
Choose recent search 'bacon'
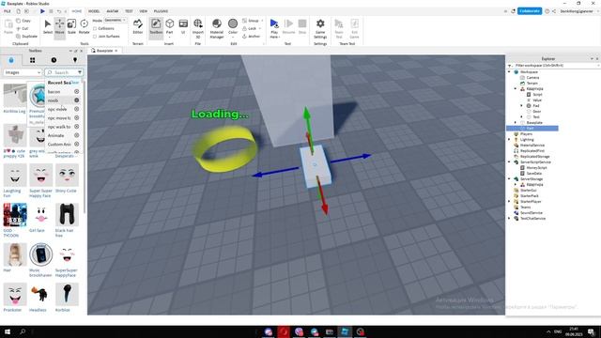click(54, 92)
